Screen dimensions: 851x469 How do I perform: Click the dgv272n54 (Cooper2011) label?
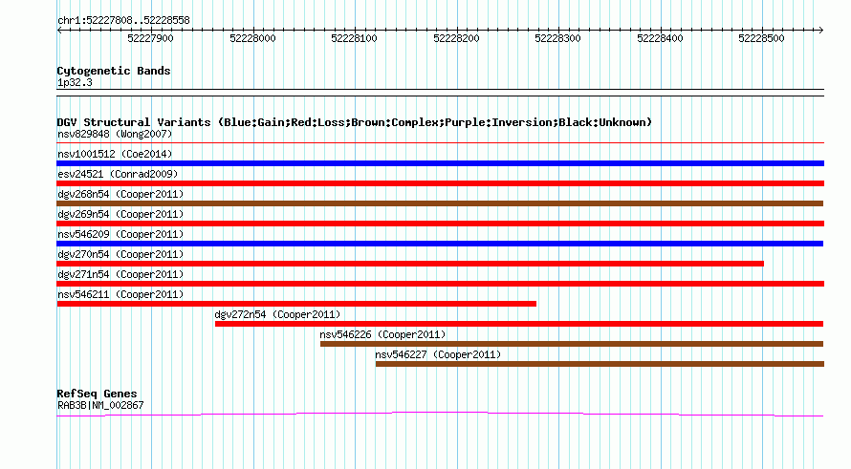tap(277, 314)
